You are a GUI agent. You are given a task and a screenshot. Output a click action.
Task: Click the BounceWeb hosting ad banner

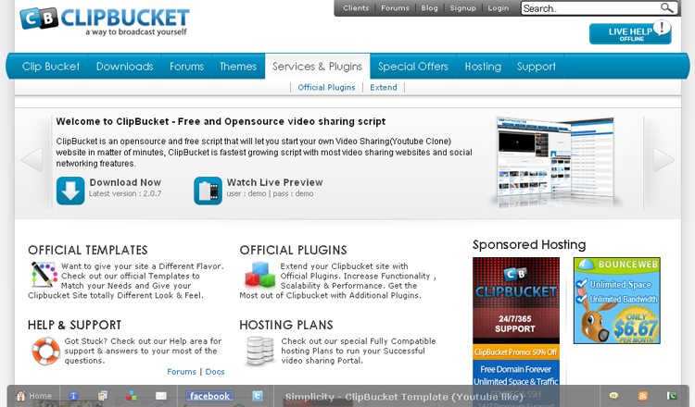click(616, 301)
